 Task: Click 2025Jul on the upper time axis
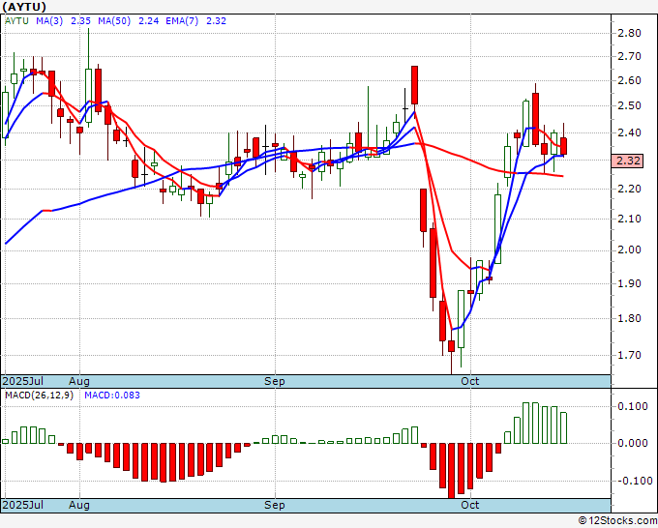click(x=23, y=381)
